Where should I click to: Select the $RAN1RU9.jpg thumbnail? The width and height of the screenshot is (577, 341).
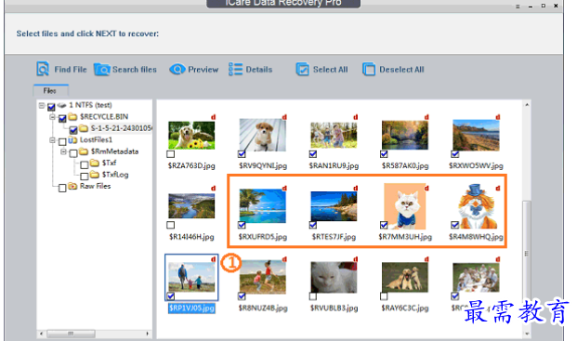334,136
